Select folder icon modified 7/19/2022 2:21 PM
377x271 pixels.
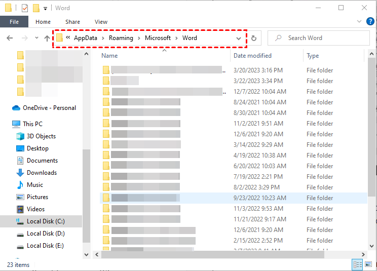tap(106, 176)
